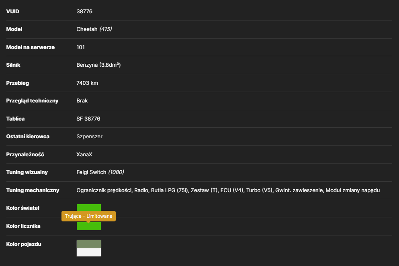
Task: Click the Trujące - Limitowane tooltip
Action: click(x=88, y=216)
